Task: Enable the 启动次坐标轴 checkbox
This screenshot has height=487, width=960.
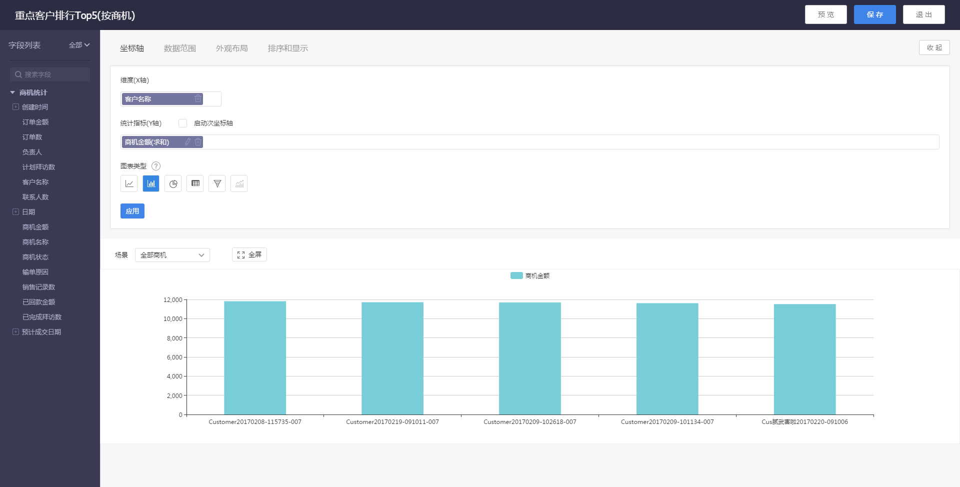Action: [183, 123]
